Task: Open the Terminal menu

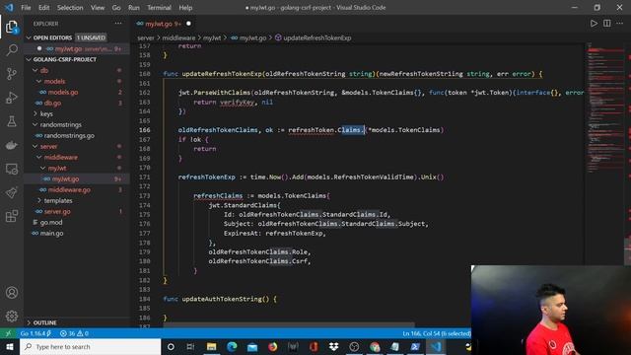Action: coord(159,8)
